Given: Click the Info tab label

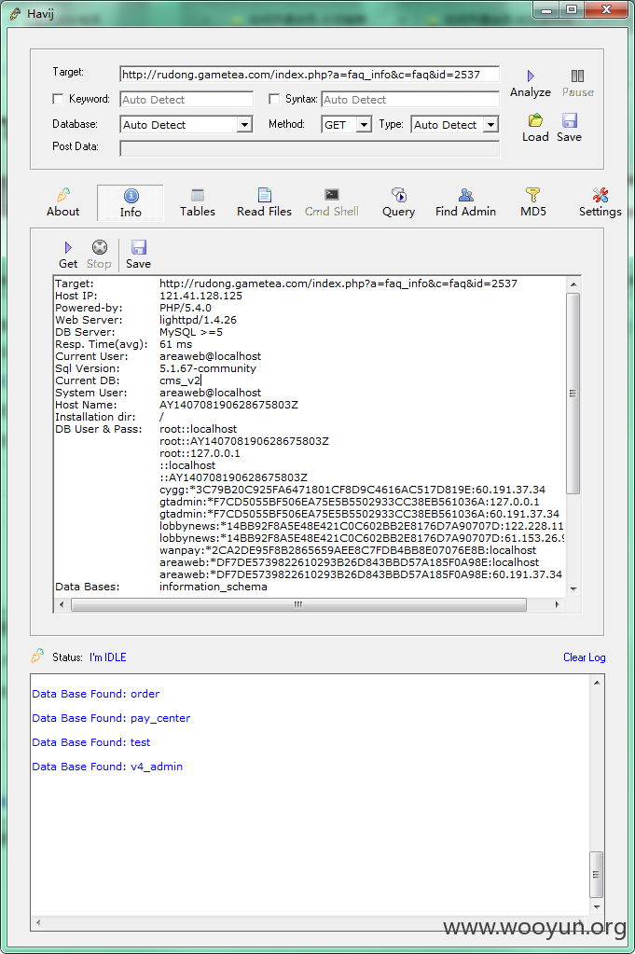Looking at the screenshot, I should pos(131,212).
